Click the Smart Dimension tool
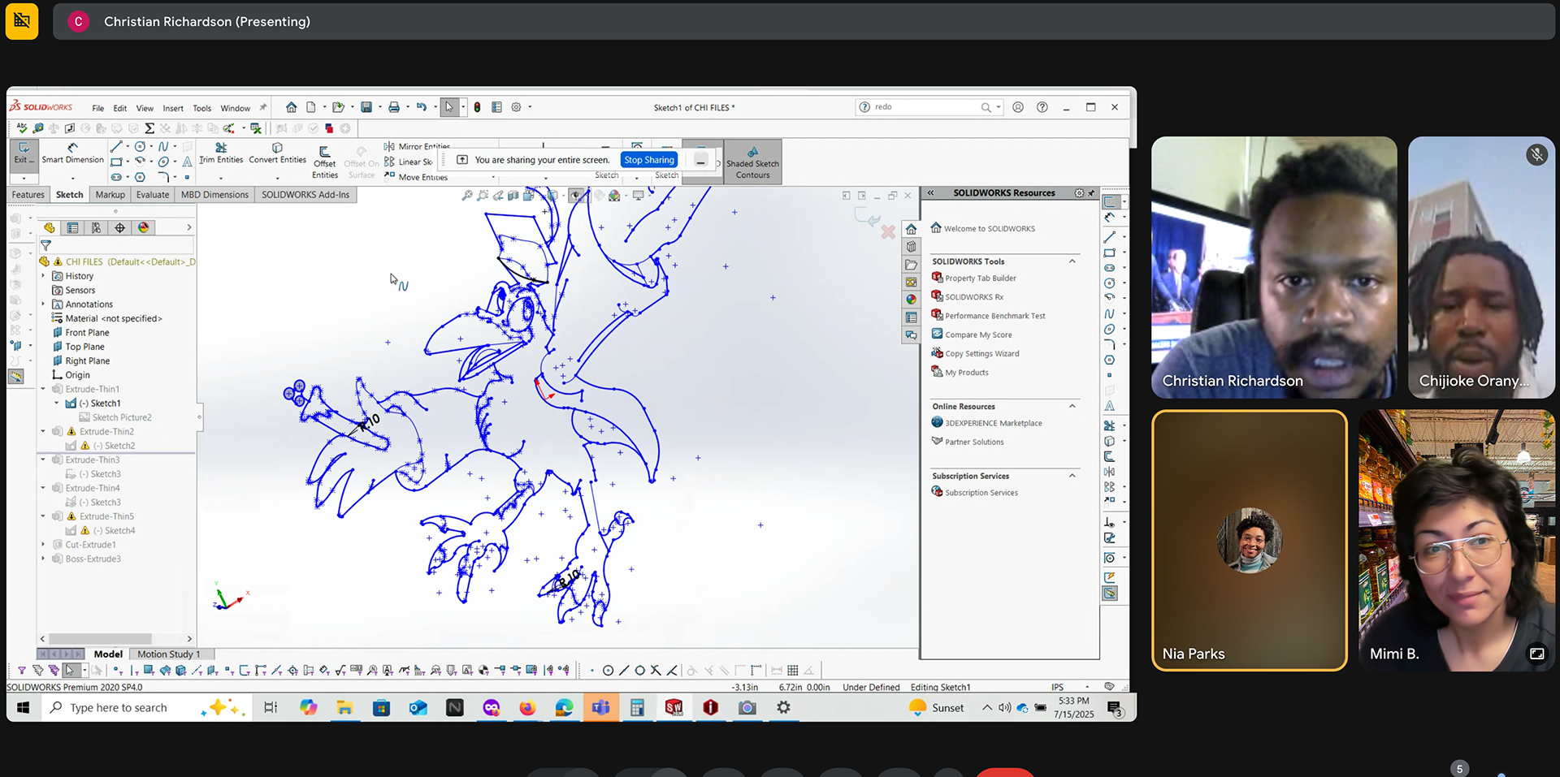This screenshot has width=1560, height=777. (x=72, y=153)
